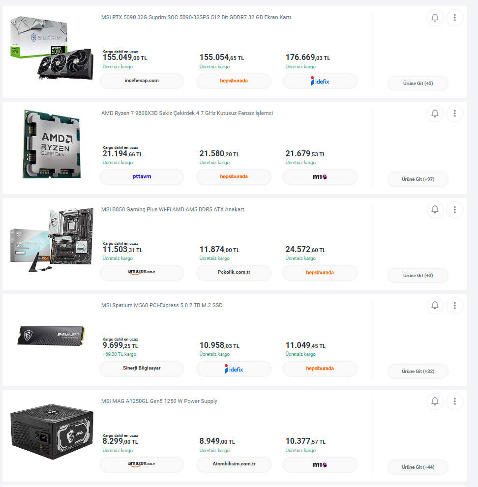Click the MSI B850 motherboard product image
478x487 pixels.
[x=52, y=240]
